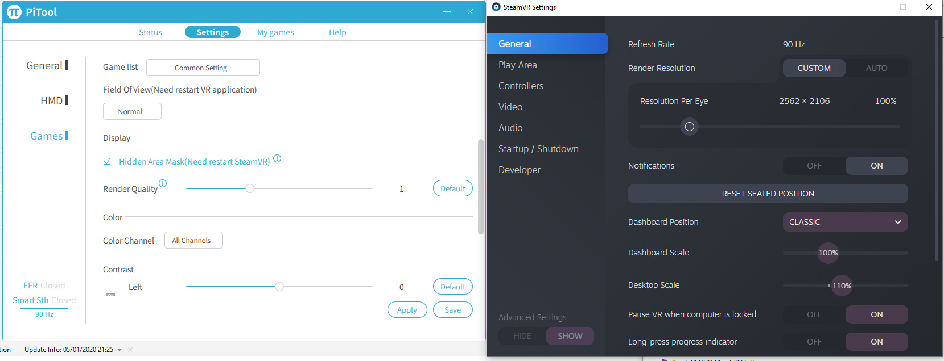The height and width of the screenshot is (361, 944).
Task: Toggle Hidden Area Mask checkbox
Action: [107, 162]
